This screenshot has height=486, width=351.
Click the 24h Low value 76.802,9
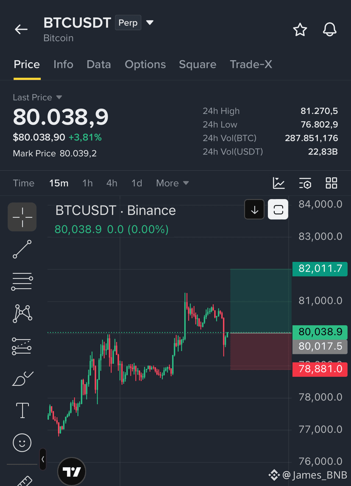pyautogui.click(x=319, y=125)
